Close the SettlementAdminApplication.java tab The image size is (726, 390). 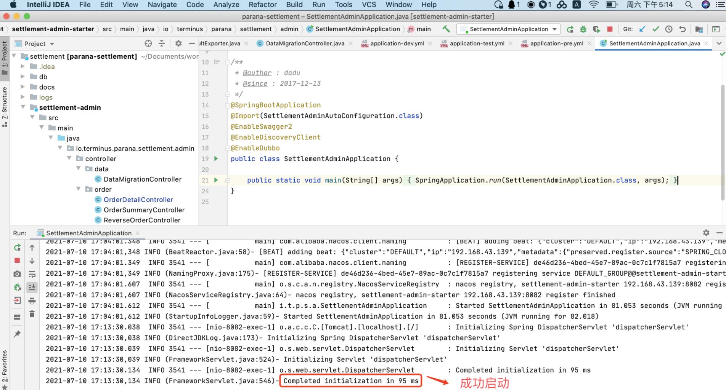point(706,43)
